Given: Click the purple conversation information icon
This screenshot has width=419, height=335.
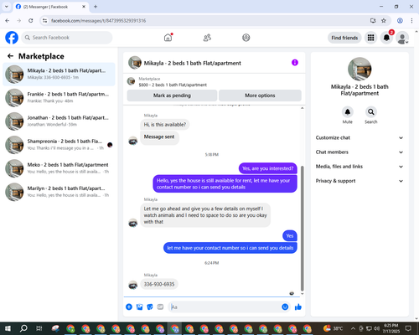Looking at the screenshot, I should tap(295, 63).
